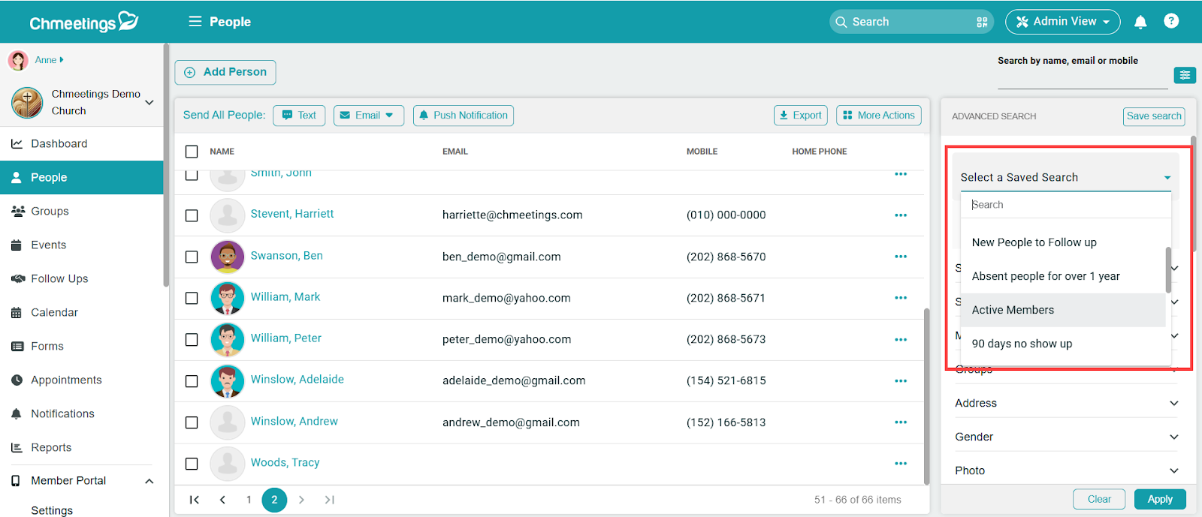Go to first page of results

pyautogui.click(x=195, y=500)
